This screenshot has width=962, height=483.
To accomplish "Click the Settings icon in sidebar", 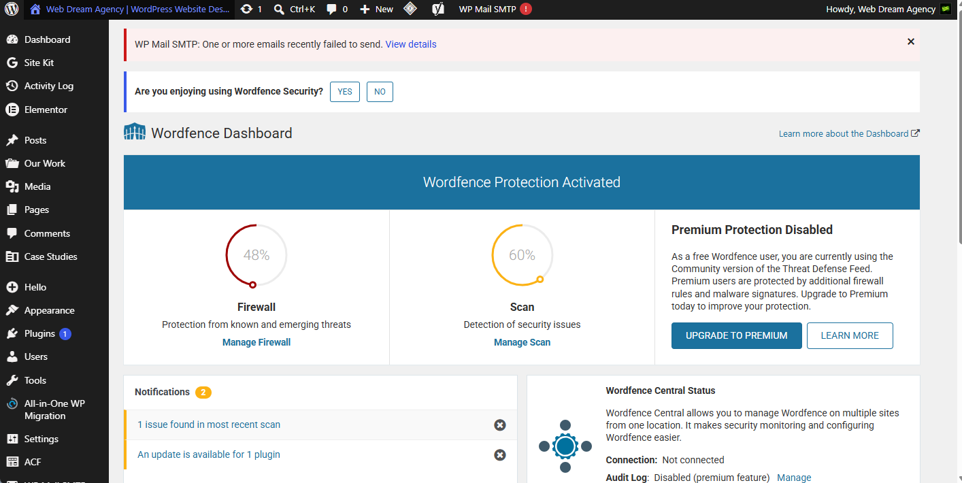I will [12, 439].
